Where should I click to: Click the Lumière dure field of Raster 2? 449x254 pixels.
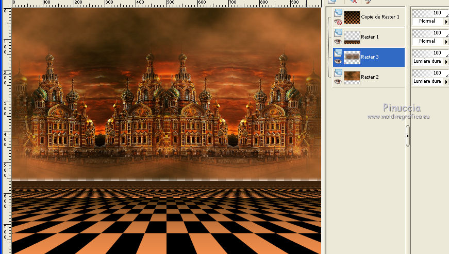click(x=427, y=81)
